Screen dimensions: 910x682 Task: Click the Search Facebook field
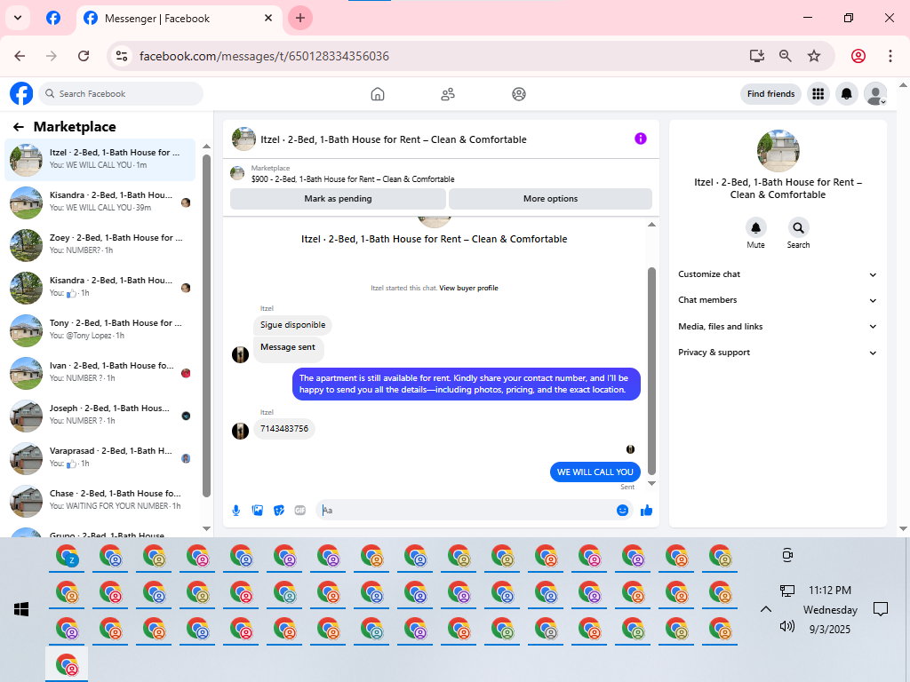(121, 94)
